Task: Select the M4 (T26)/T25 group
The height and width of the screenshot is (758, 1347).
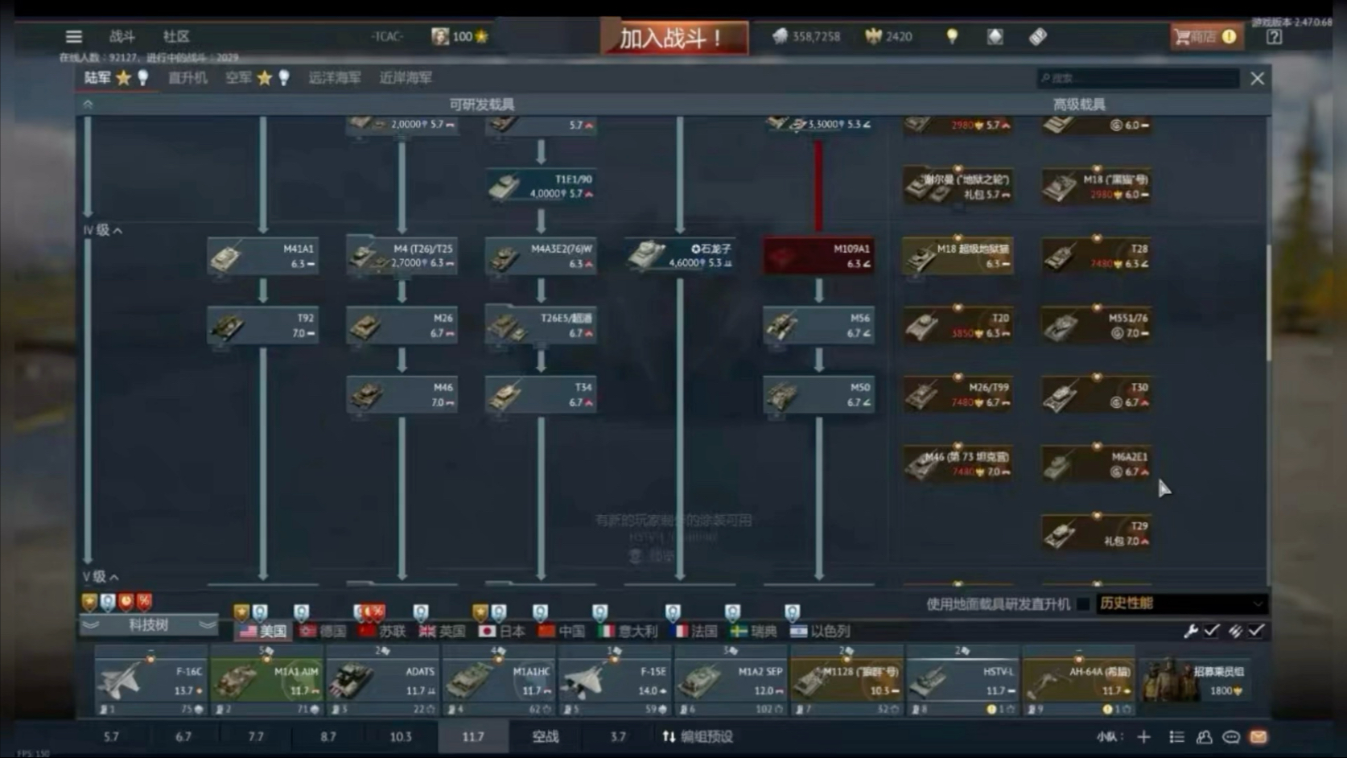Action: point(402,256)
